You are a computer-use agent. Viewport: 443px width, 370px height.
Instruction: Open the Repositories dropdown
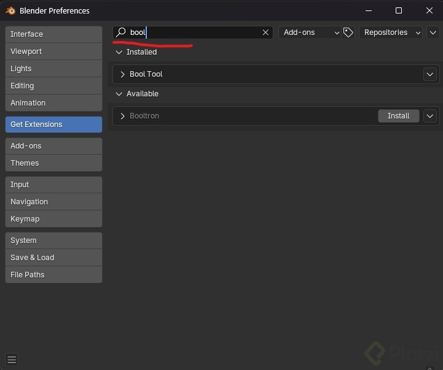(x=390, y=33)
